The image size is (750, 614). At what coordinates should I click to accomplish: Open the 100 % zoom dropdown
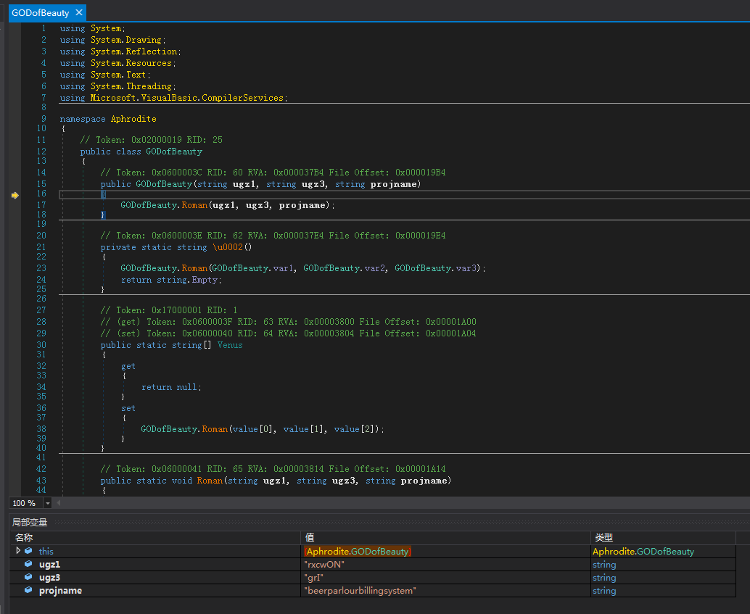[48, 503]
